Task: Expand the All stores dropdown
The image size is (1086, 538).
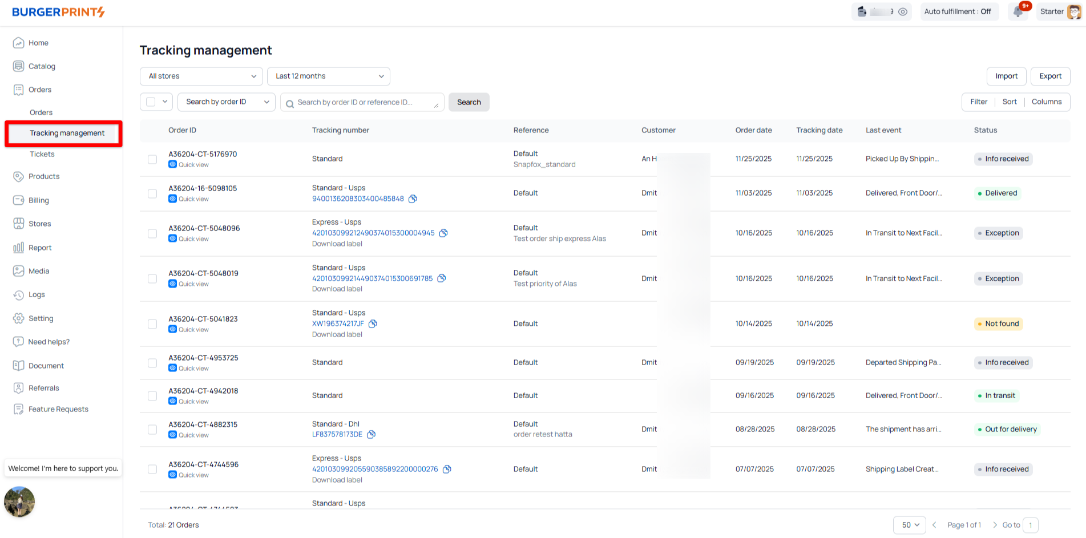Action: tap(201, 76)
